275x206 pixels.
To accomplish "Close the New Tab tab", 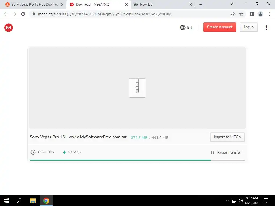I will (x=191, y=5).
